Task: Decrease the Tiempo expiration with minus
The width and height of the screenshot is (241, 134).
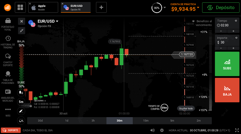Action: click(x=221, y=31)
